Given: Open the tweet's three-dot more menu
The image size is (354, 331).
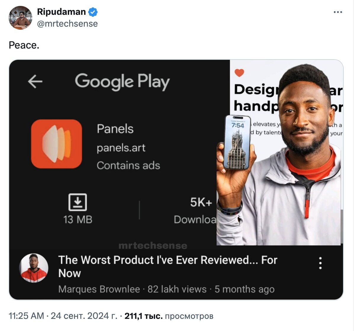Looking at the screenshot, I should (338, 12).
